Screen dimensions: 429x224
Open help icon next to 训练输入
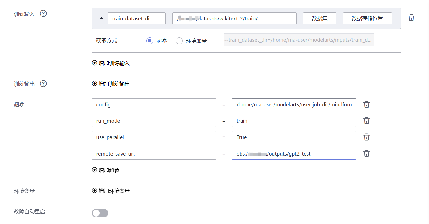pyautogui.click(x=43, y=14)
